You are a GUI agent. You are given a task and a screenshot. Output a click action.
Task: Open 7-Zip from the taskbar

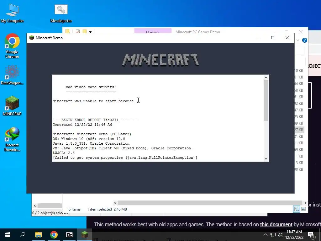[69, 235]
